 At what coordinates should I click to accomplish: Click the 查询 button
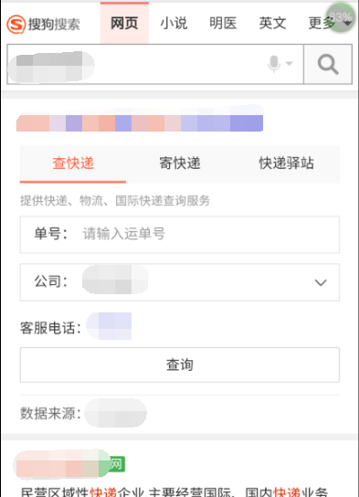pos(180,365)
